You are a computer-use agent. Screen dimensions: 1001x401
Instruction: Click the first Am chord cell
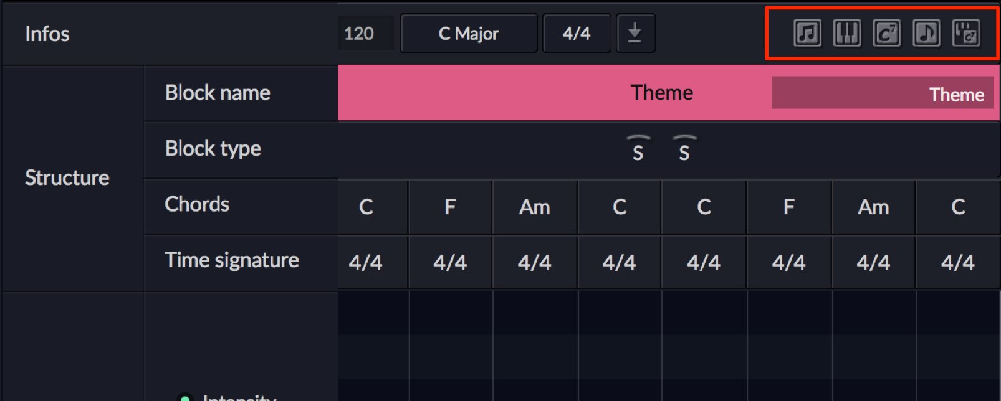[x=535, y=207]
